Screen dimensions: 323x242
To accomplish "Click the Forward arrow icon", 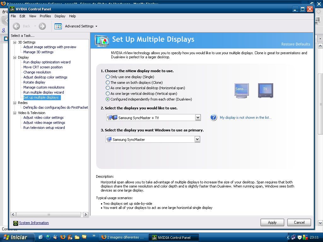I will [x=42, y=26].
